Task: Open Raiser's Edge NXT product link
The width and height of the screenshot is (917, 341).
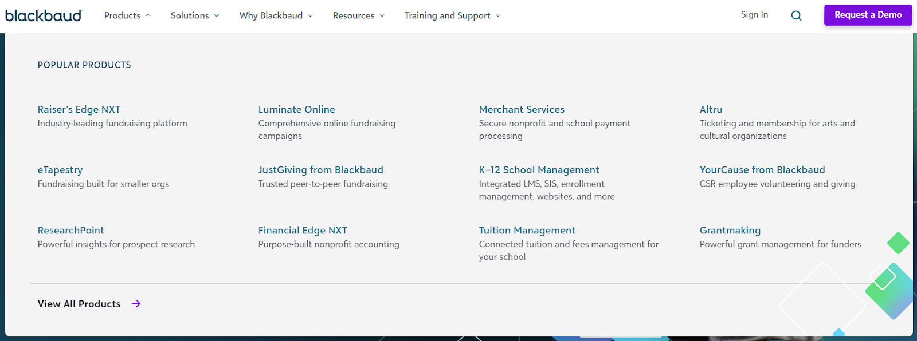Action: [x=79, y=109]
